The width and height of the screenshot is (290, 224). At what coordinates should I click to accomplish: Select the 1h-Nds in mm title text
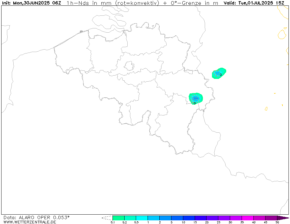[x=89, y=3]
